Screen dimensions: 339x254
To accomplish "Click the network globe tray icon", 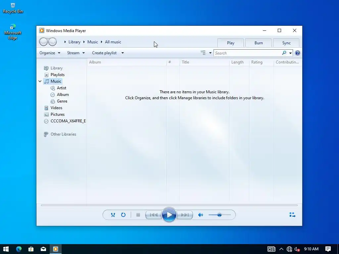I will pos(289,249).
